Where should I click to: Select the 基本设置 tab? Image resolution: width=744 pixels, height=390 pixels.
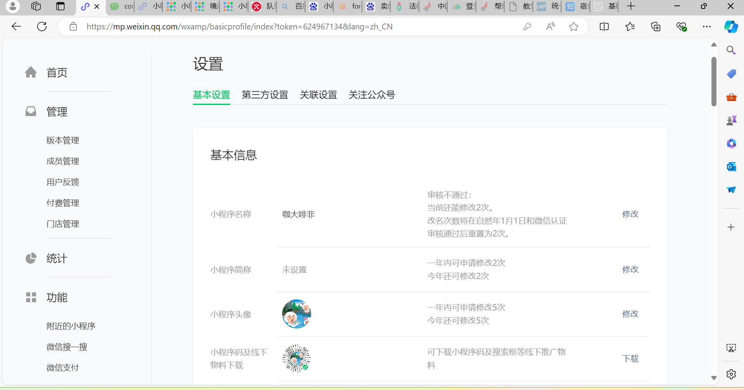click(212, 95)
